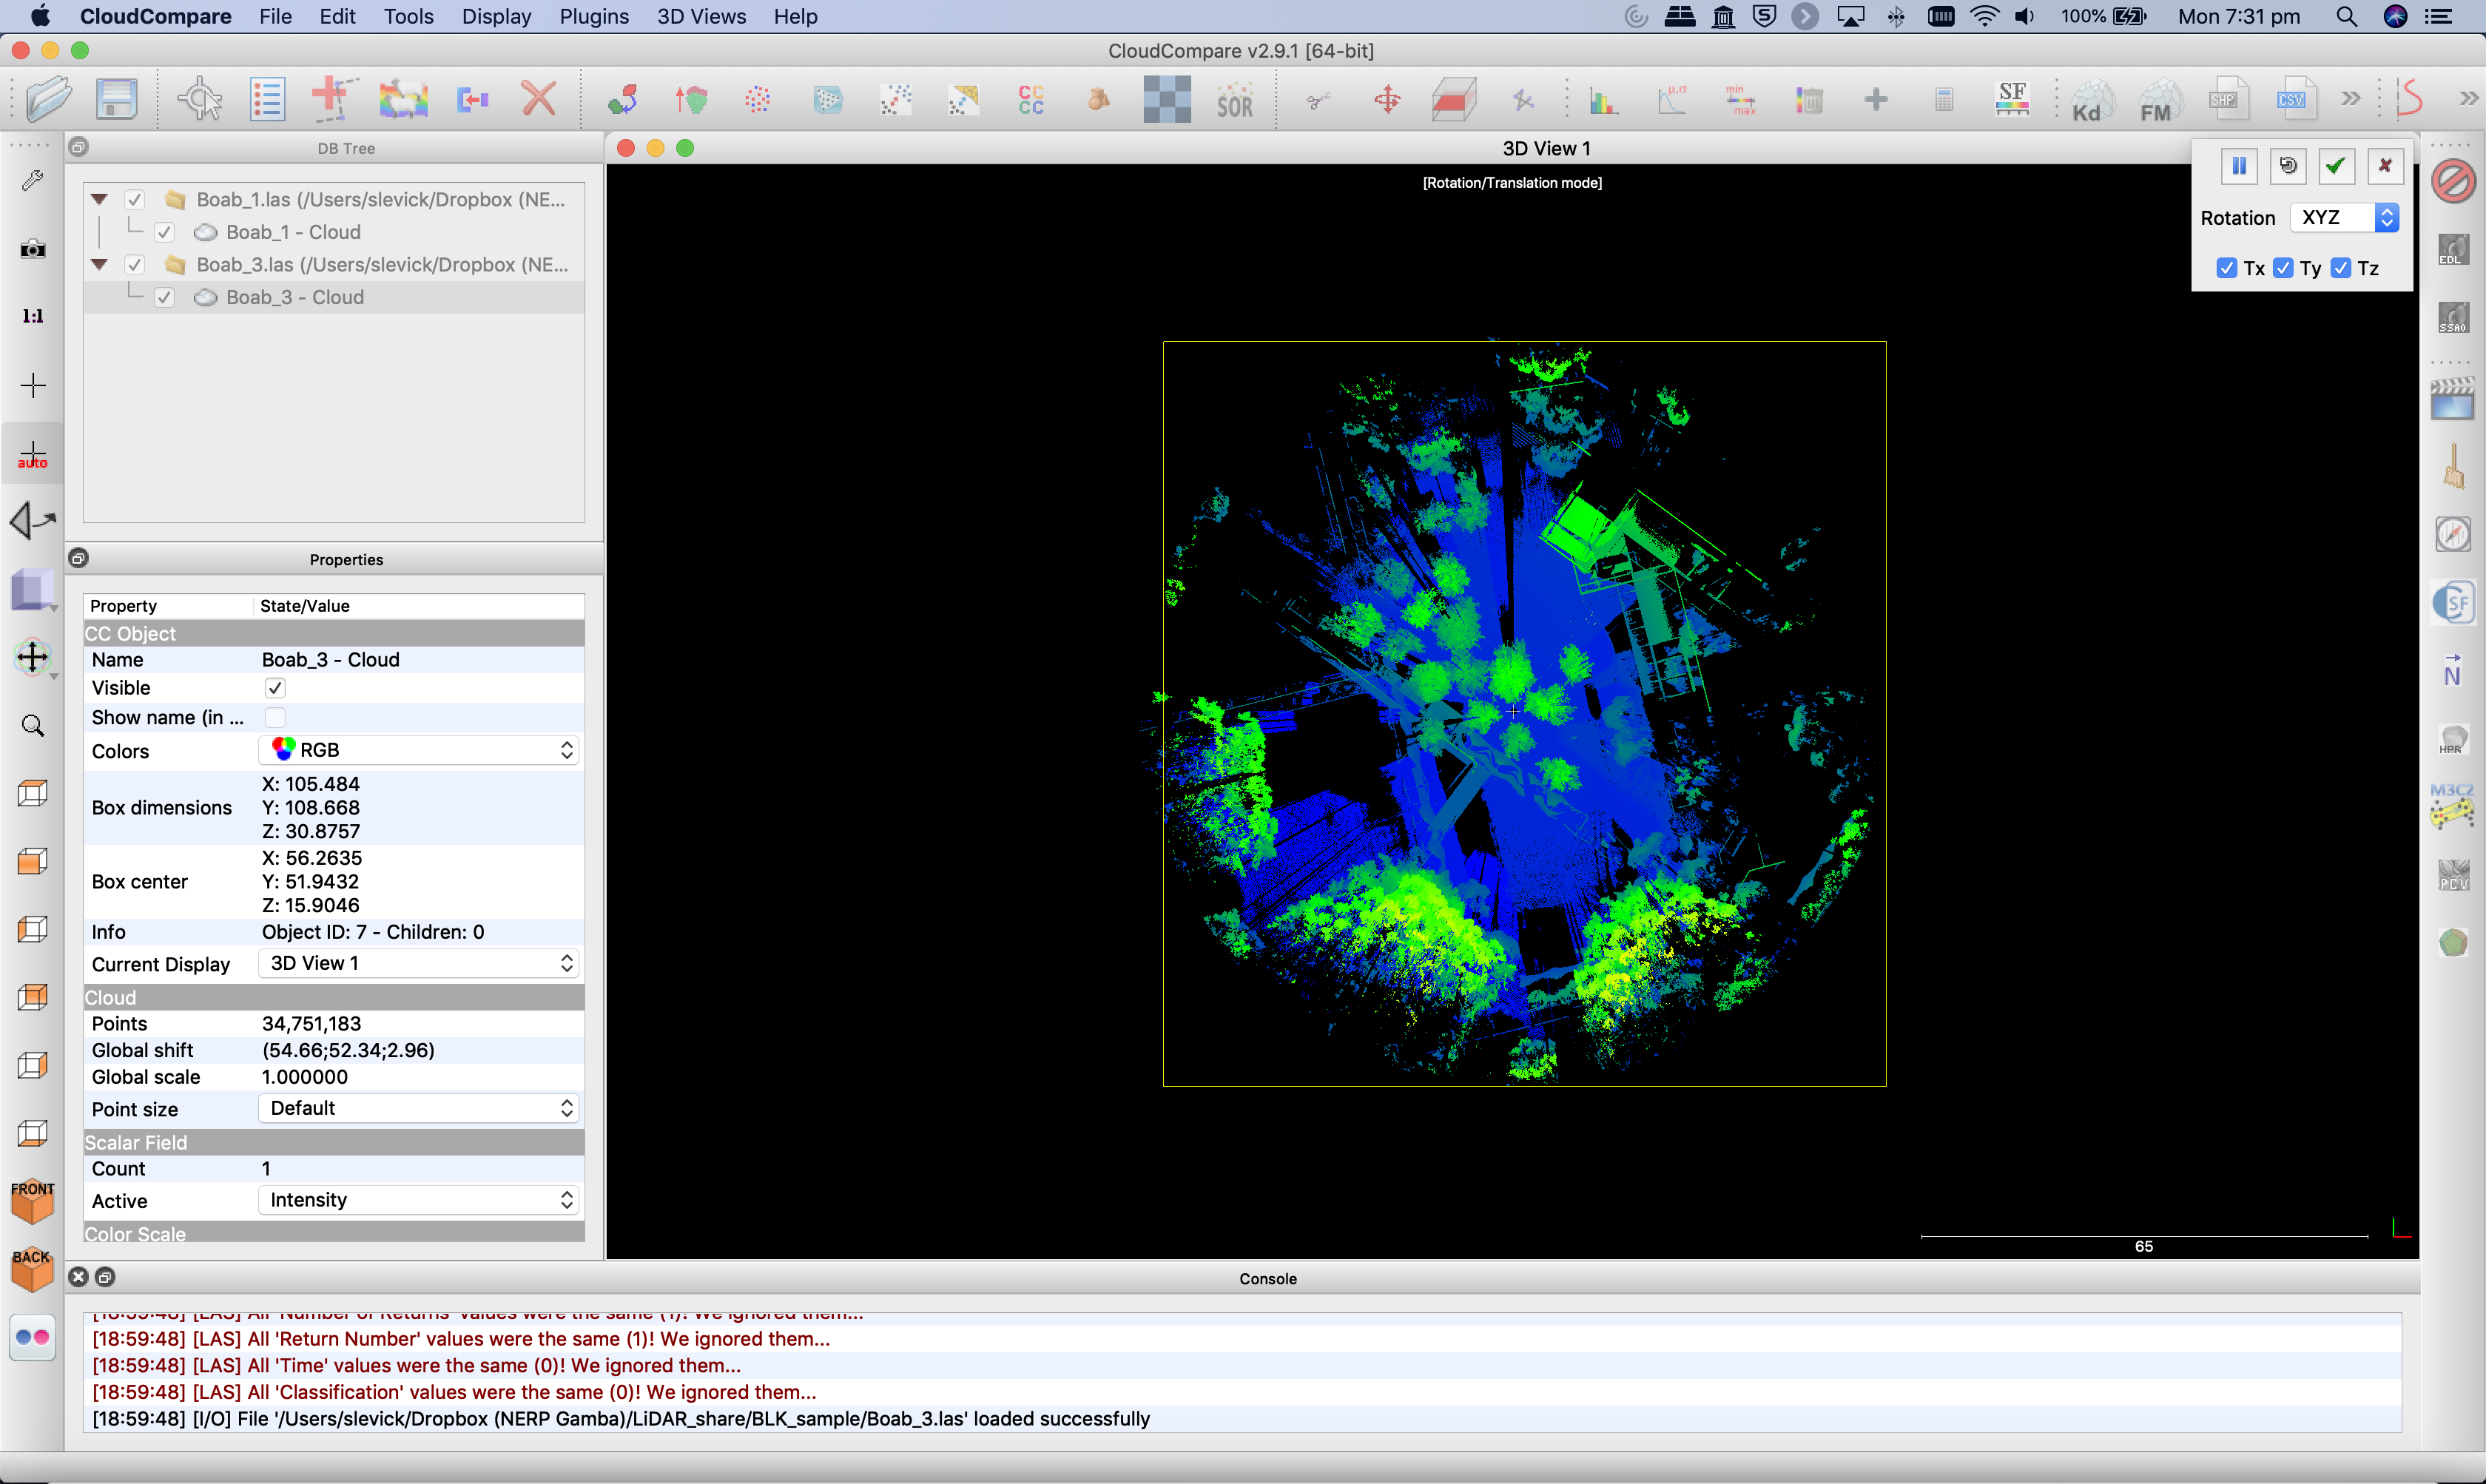Click the EDL shader icon
The height and width of the screenshot is (1484, 2486).
[x=2453, y=250]
